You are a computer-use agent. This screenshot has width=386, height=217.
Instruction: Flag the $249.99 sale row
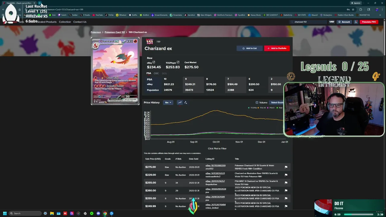[286, 206]
